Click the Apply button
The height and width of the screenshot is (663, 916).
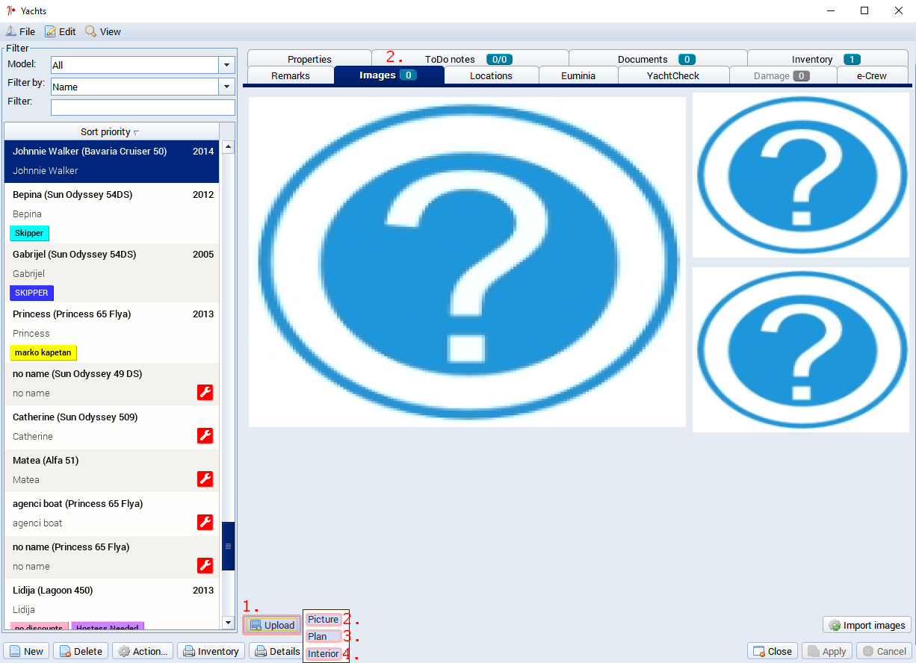tap(827, 651)
